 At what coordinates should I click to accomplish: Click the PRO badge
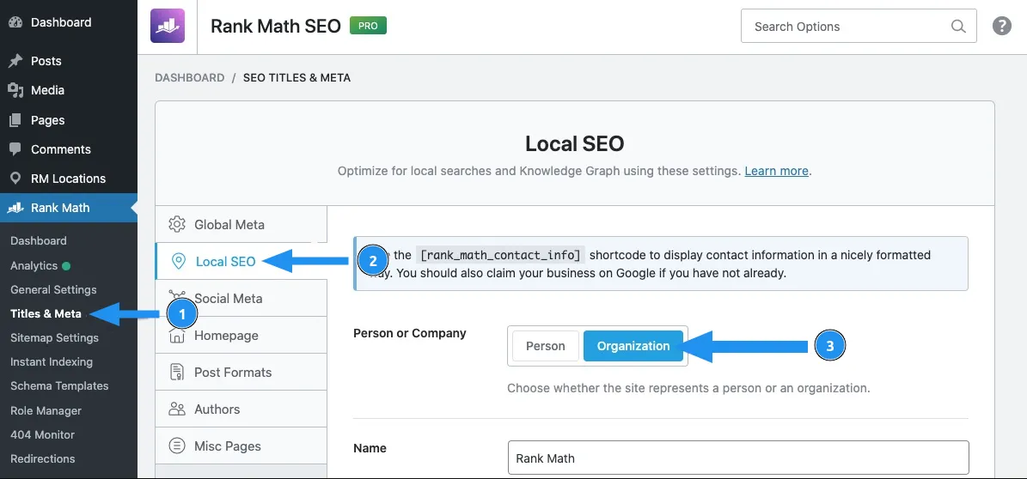[368, 26]
